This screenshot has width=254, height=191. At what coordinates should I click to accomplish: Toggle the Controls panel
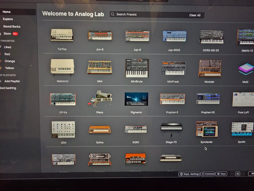[208, 174]
